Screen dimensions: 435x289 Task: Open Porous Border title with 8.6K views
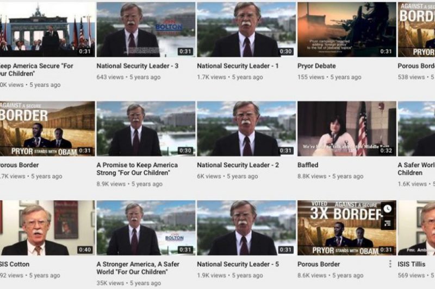[x=319, y=264]
